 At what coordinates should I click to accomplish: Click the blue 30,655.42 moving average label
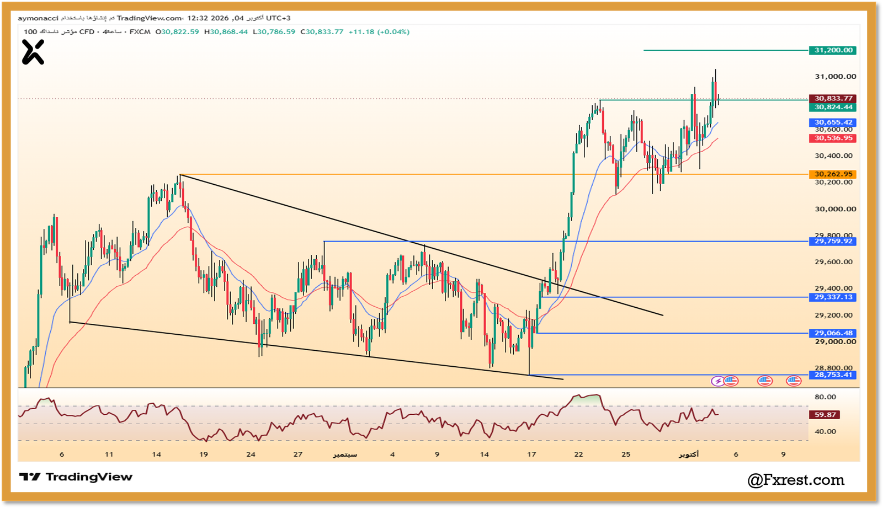coord(833,122)
